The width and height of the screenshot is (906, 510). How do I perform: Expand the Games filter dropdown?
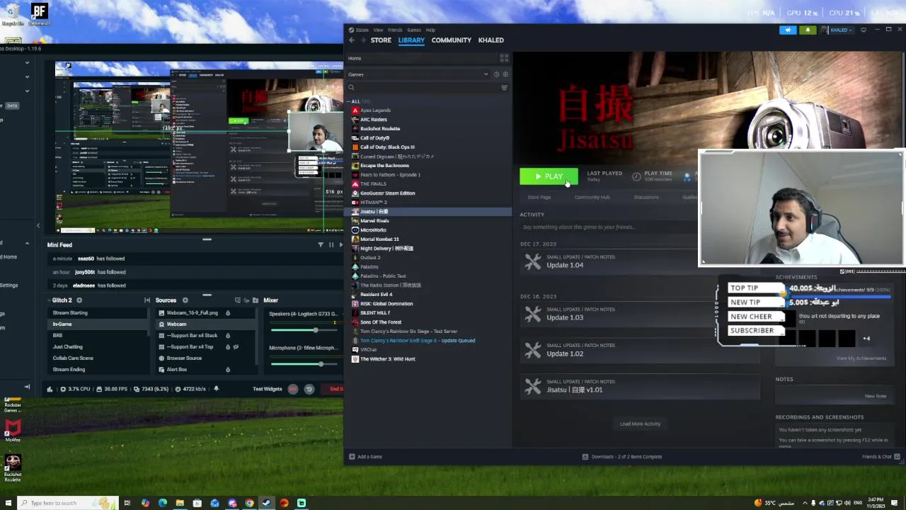coord(486,74)
